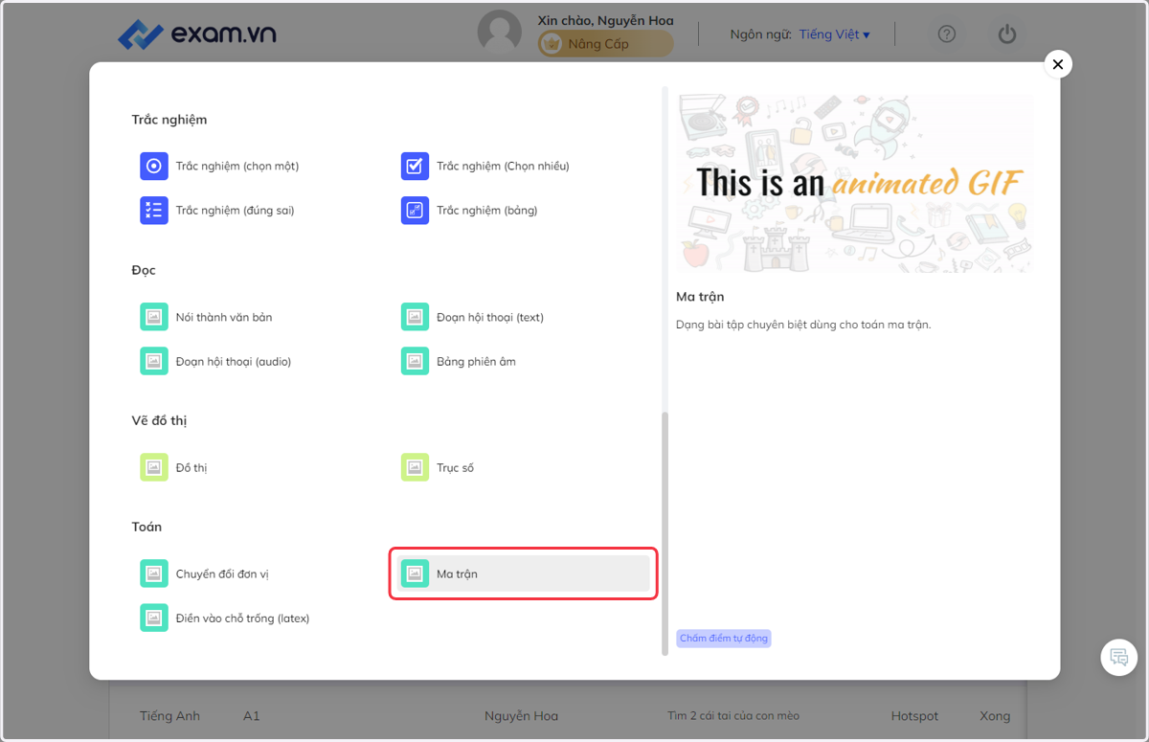Select Trắc nghiệm (bảng) table icon
1149x742 pixels.
click(x=415, y=210)
